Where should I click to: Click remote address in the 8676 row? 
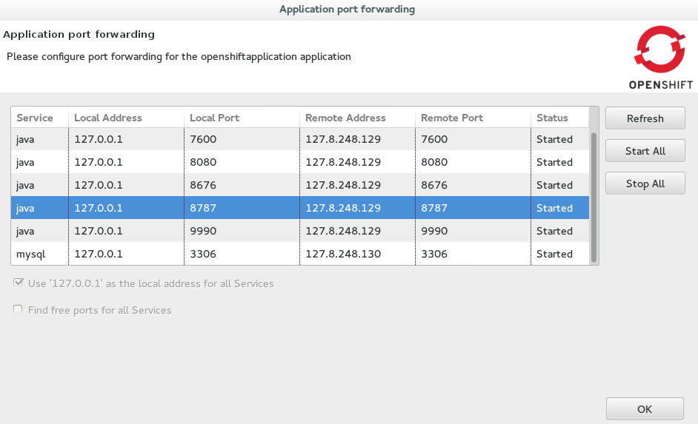[343, 185]
